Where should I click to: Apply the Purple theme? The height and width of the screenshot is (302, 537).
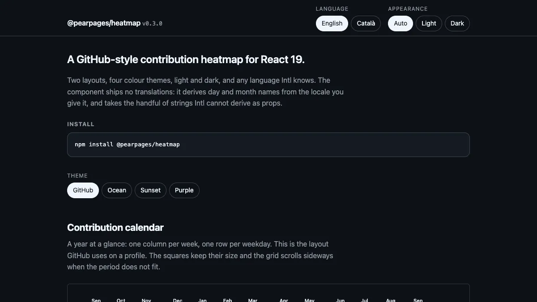(184, 190)
